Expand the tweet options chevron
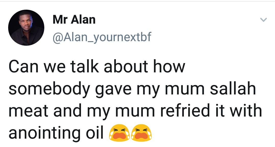Viewport: 275px width, 147px height. pos(263,20)
